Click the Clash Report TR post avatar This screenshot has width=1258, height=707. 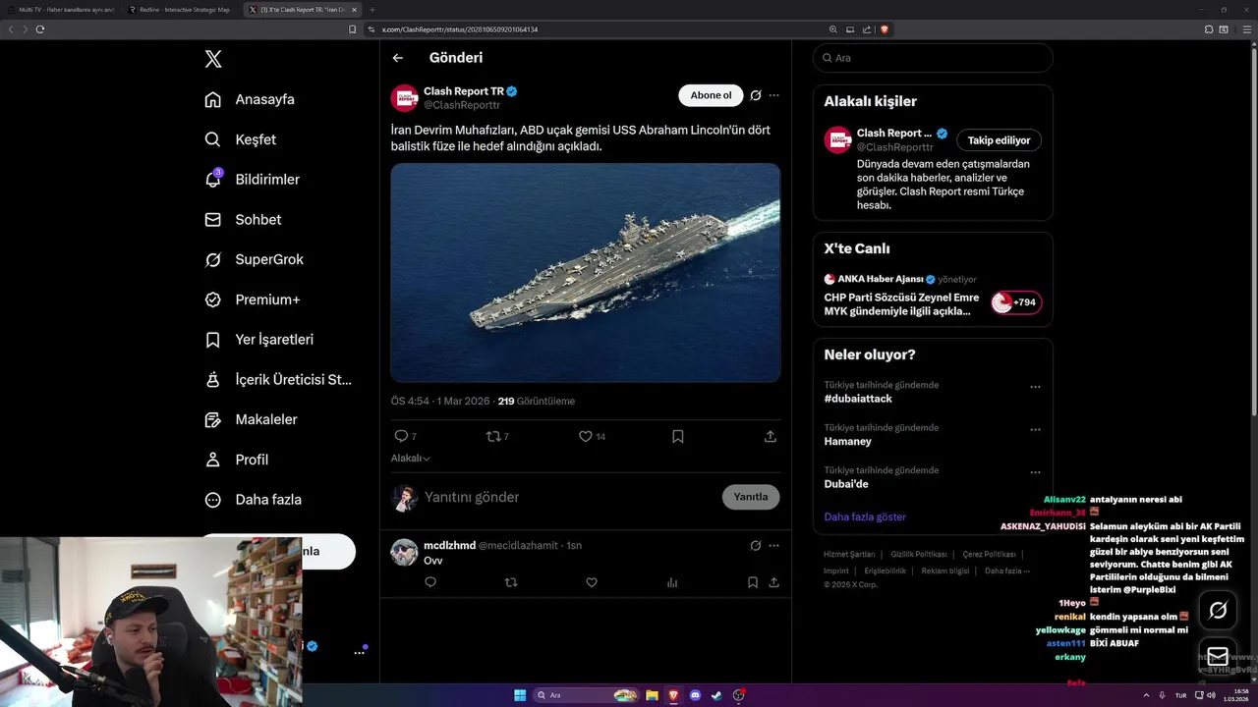point(405,98)
